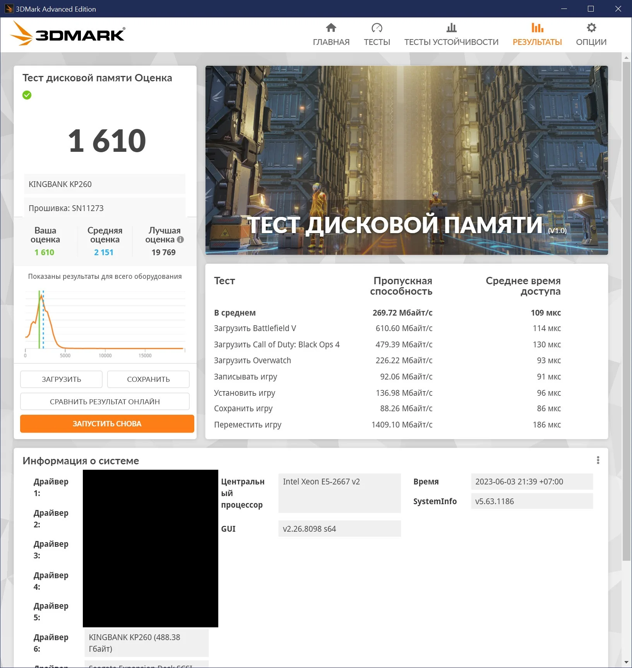The image size is (632, 668).
Task: Click the info icon next to Лучшая оценка
Action: (180, 240)
